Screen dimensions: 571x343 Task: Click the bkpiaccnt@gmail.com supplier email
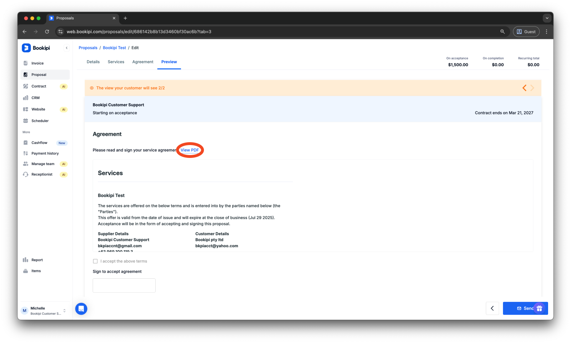[x=120, y=246]
